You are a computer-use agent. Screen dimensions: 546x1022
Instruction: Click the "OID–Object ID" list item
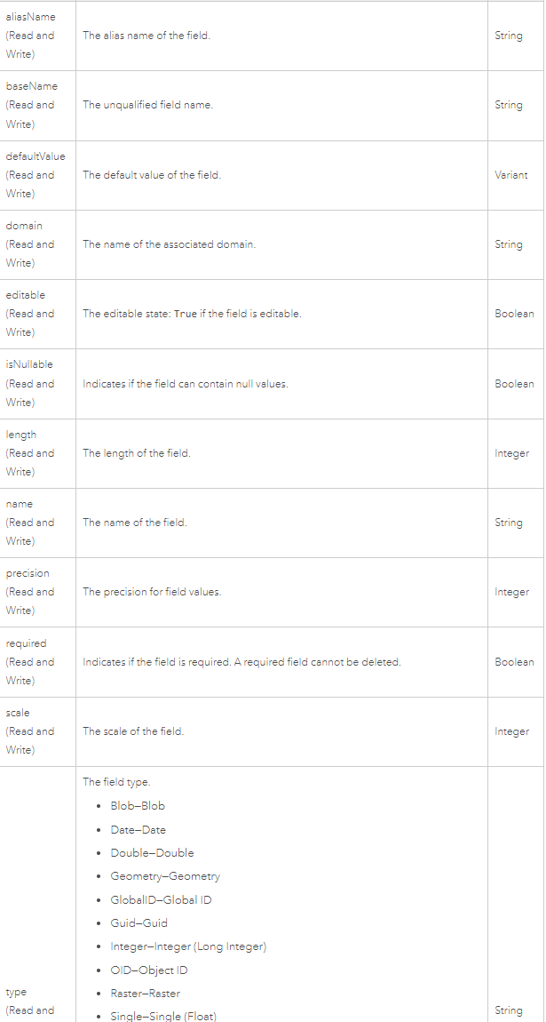pyautogui.click(x=149, y=970)
